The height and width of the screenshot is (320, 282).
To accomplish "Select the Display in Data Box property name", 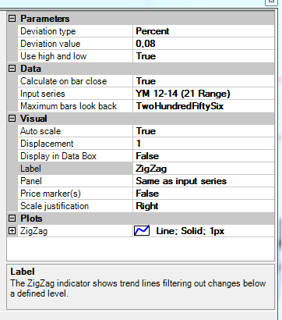I will click(x=58, y=156).
